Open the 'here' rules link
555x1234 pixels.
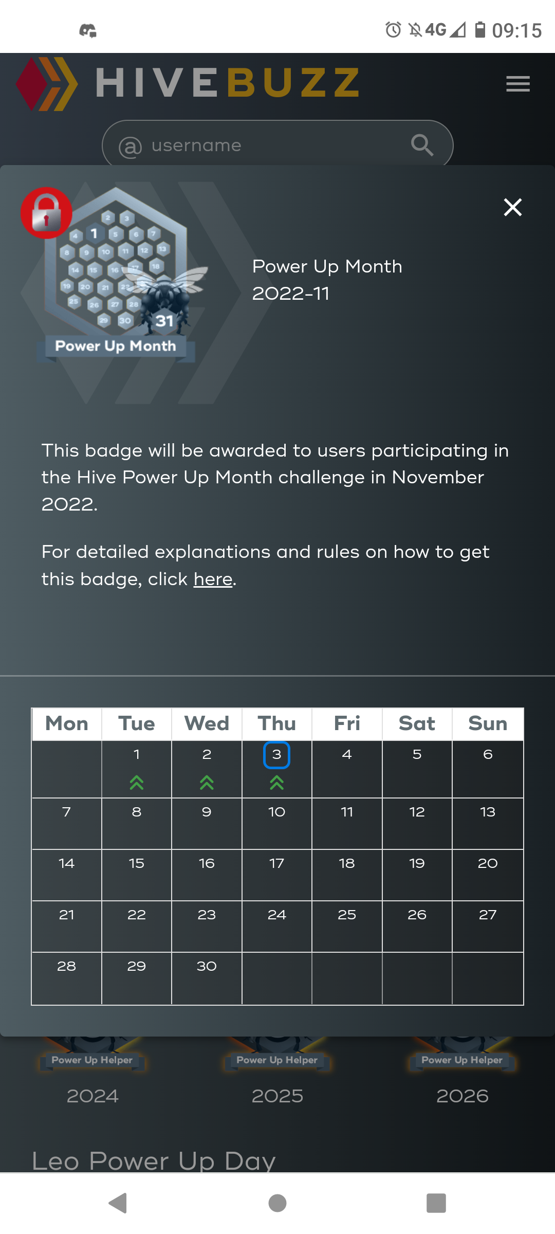point(213,579)
